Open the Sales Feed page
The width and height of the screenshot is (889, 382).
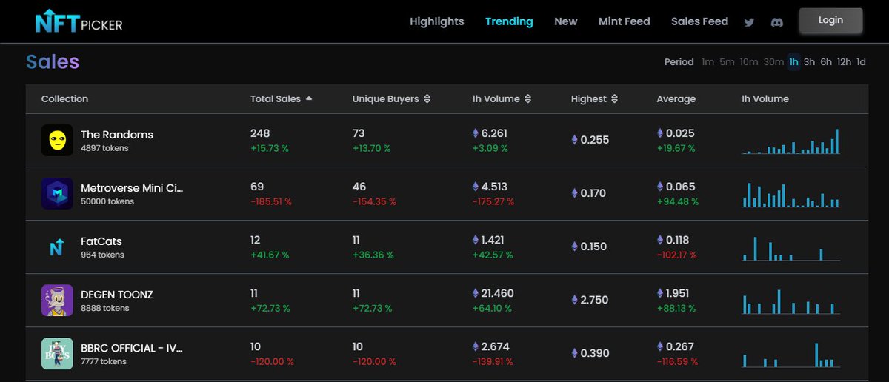(x=699, y=21)
